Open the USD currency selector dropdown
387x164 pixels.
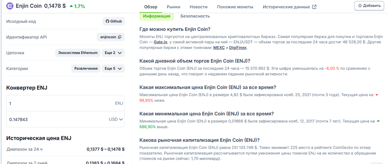tap(116, 119)
